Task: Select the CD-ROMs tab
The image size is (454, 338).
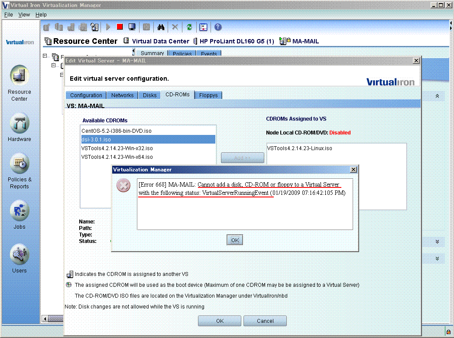Action: coord(178,95)
